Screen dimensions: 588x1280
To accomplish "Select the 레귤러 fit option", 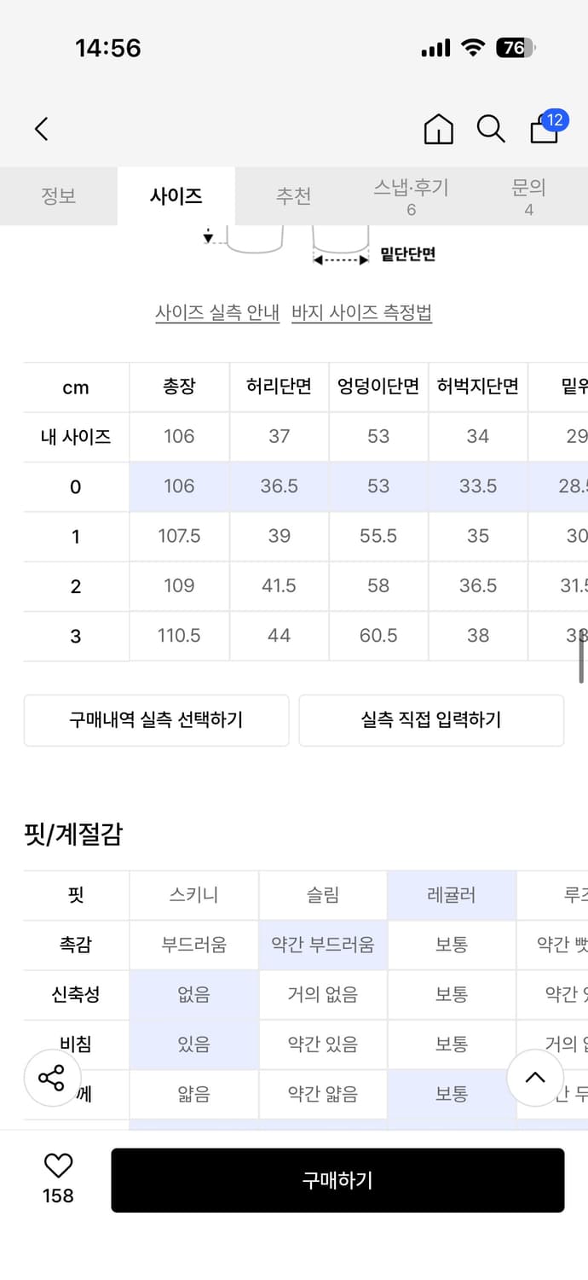I will pyautogui.click(x=451, y=895).
